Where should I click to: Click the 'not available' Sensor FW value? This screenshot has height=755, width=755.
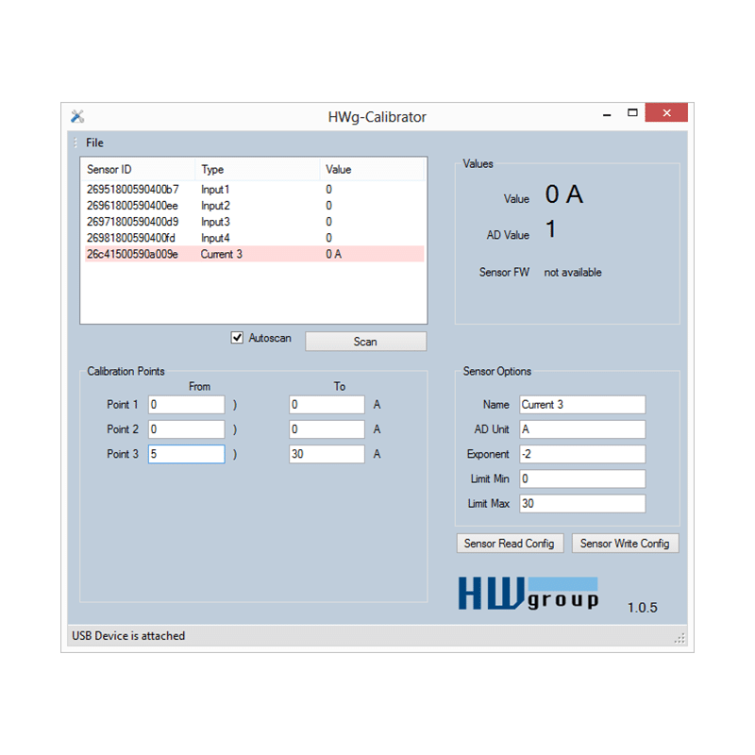(x=573, y=273)
